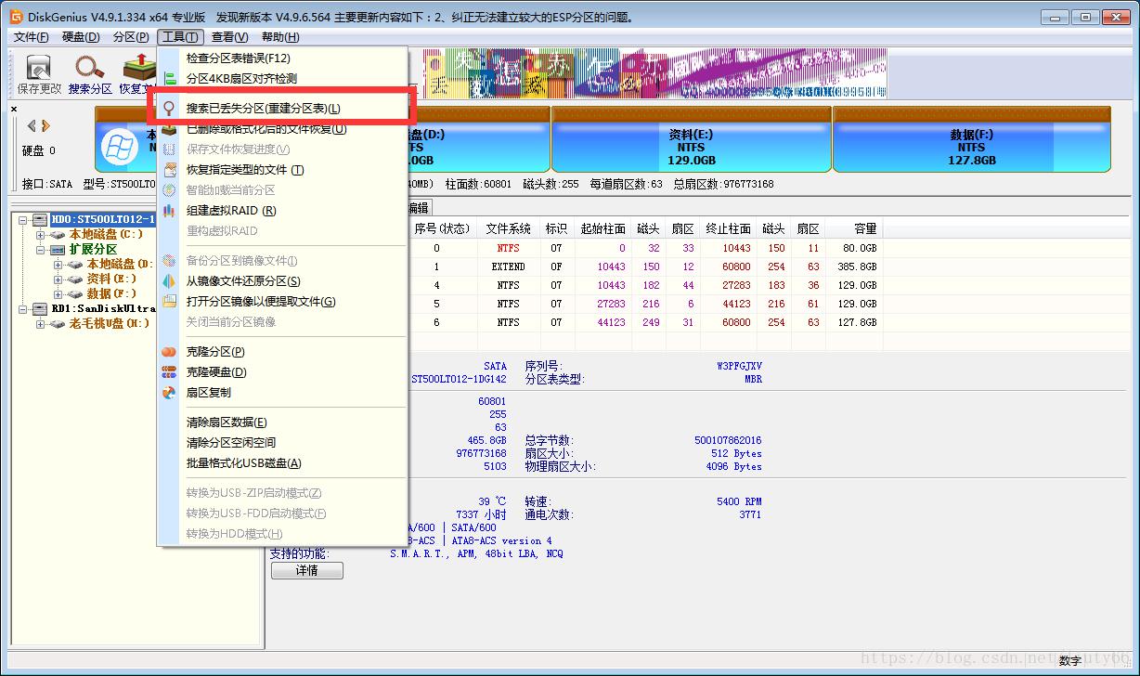Click the 从镜像文件还原分区 menu icon
This screenshot has width=1140, height=676.
coord(169,281)
